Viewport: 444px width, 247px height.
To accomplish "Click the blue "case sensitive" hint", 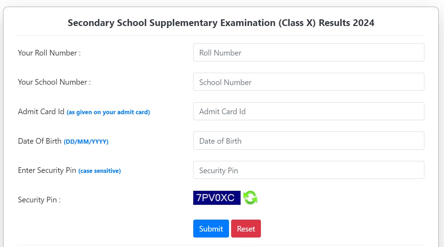I will [100, 171].
